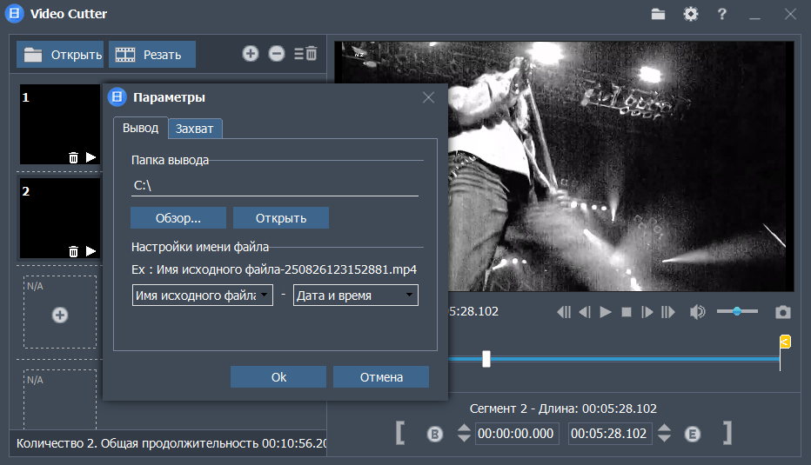This screenshot has width=811, height=465.
Task: Delete segment 2 with its trash icon
Action: (x=73, y=251)
